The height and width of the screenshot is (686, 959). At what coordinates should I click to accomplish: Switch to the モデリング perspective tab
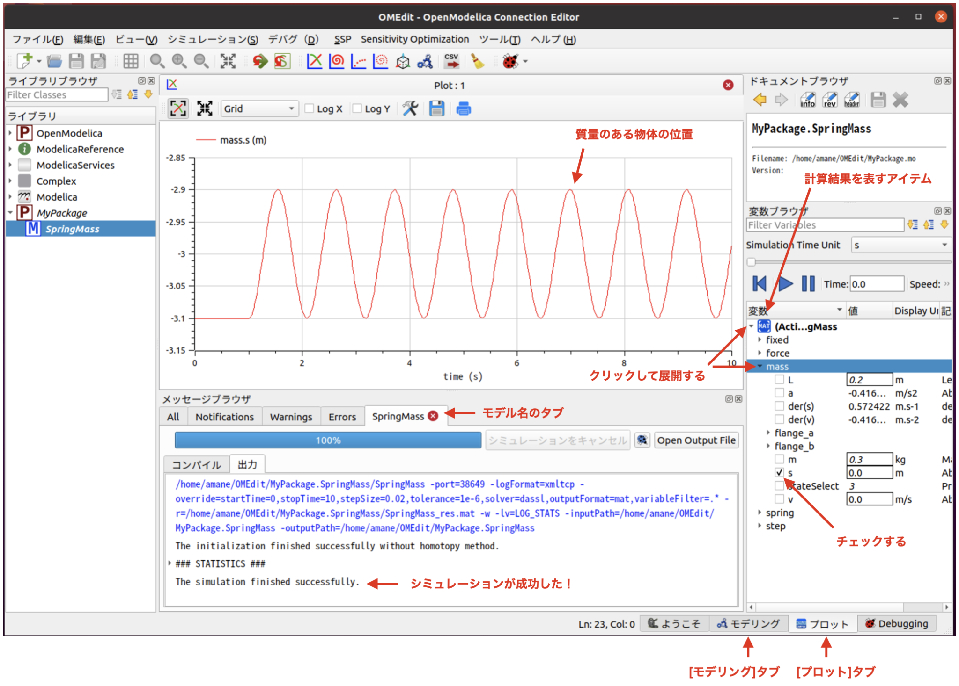pos(749,623)
